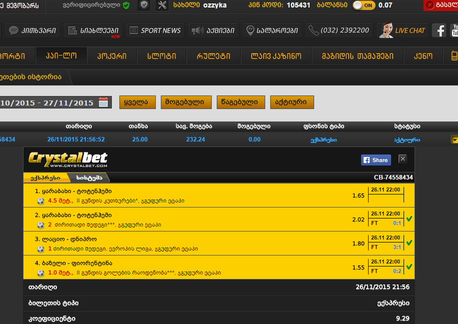Image resolution: width=458 pixels, height=324 pixels.
Task: Sort by თანხა column header
Action: tap(138, 126)
